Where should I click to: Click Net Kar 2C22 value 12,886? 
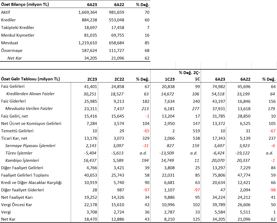118,219
